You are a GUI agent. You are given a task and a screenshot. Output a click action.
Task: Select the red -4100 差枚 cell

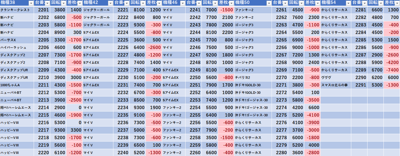(x=312, y=115)
